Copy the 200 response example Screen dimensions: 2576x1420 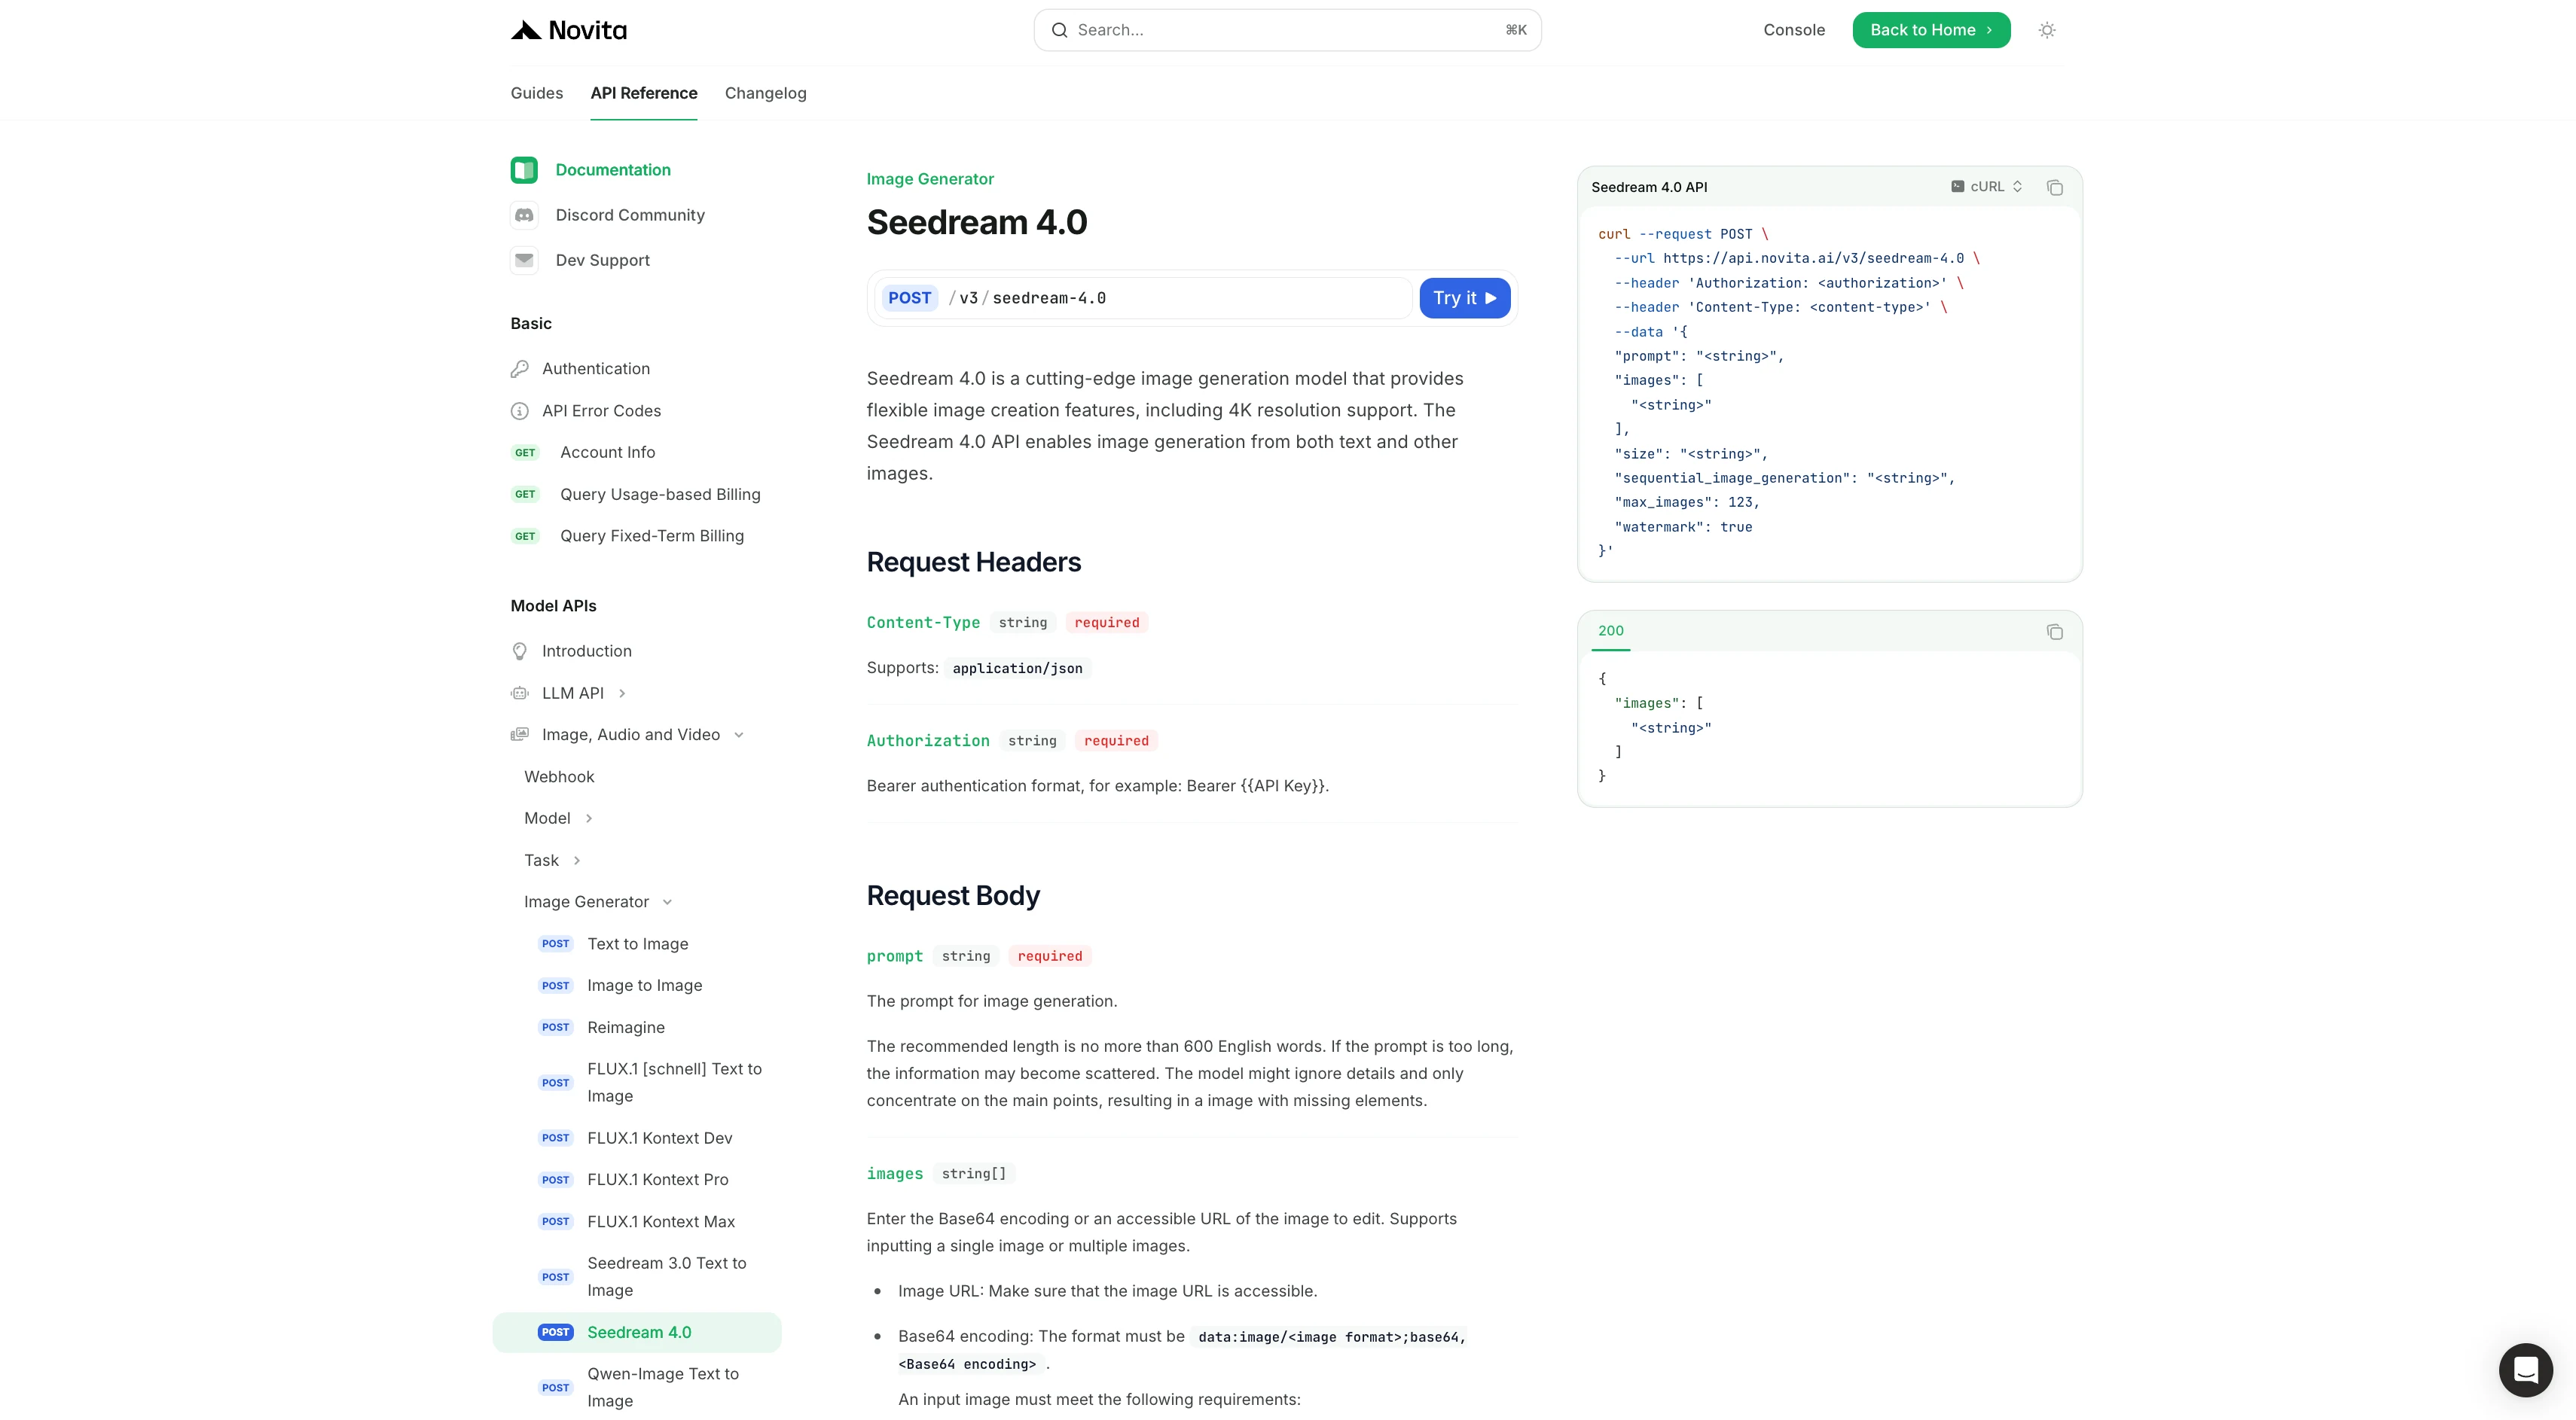(x=2054, y=632)
